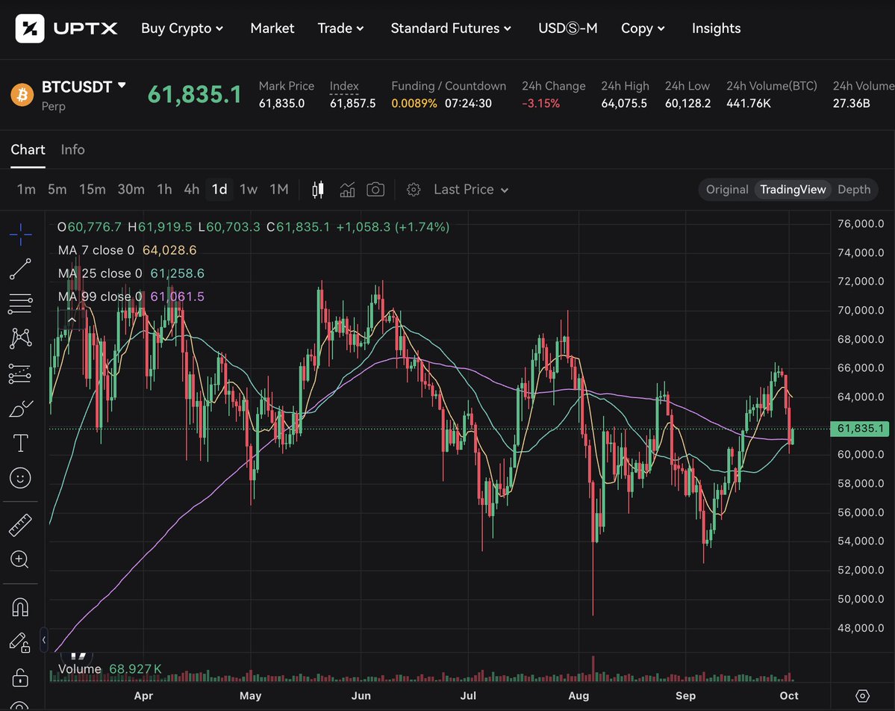Take a chart screenshot with the camera icon
The height and width of the screenshot is (711, 895).
click(375, 189)
